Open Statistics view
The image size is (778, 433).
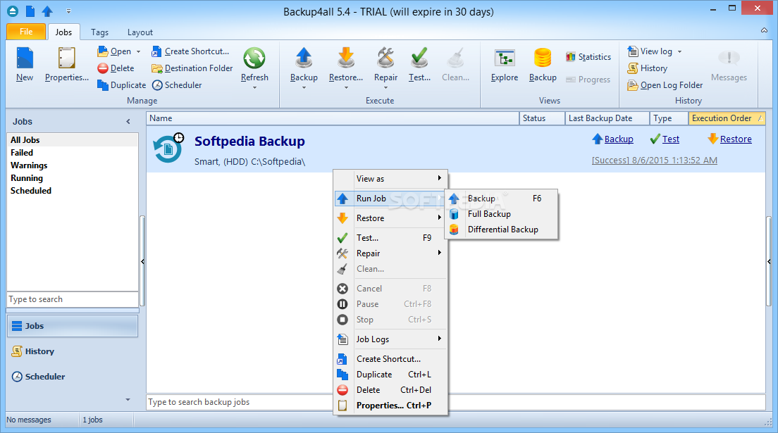(588, 57)
